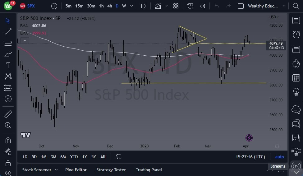Open the ideas lightbulb panel
Screen dimensions: 303x176
(x=296, y=92)
